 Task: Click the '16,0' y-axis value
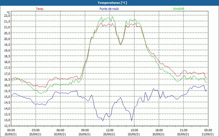click(x=7, y=85)
